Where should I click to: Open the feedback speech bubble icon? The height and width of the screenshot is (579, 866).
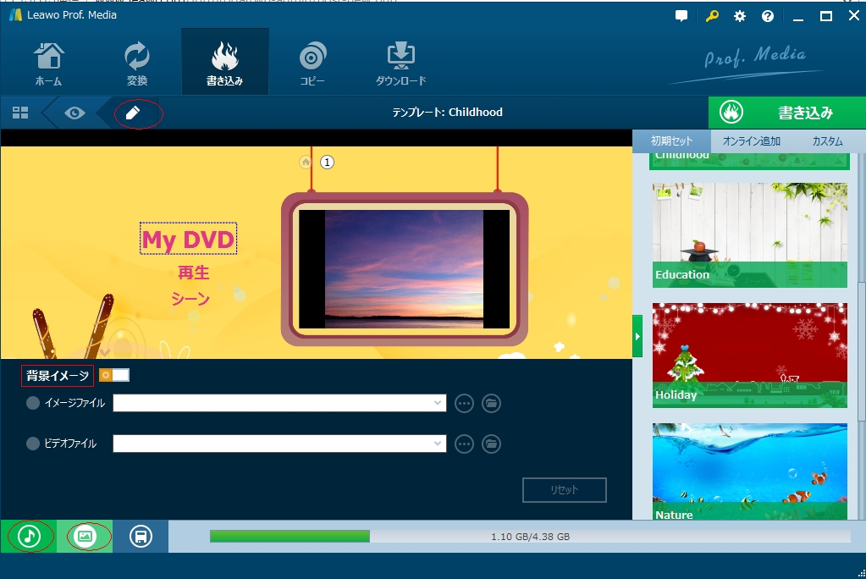[681, 16]
